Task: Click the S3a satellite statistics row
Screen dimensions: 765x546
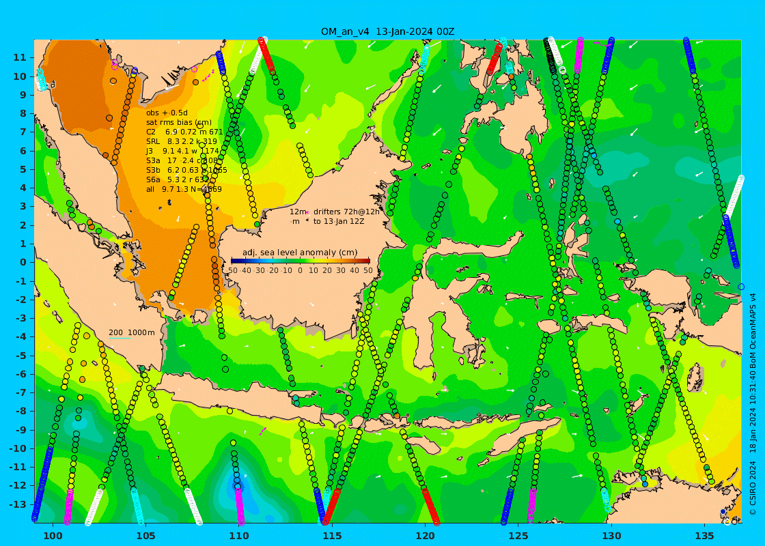Action: point(182,160)
